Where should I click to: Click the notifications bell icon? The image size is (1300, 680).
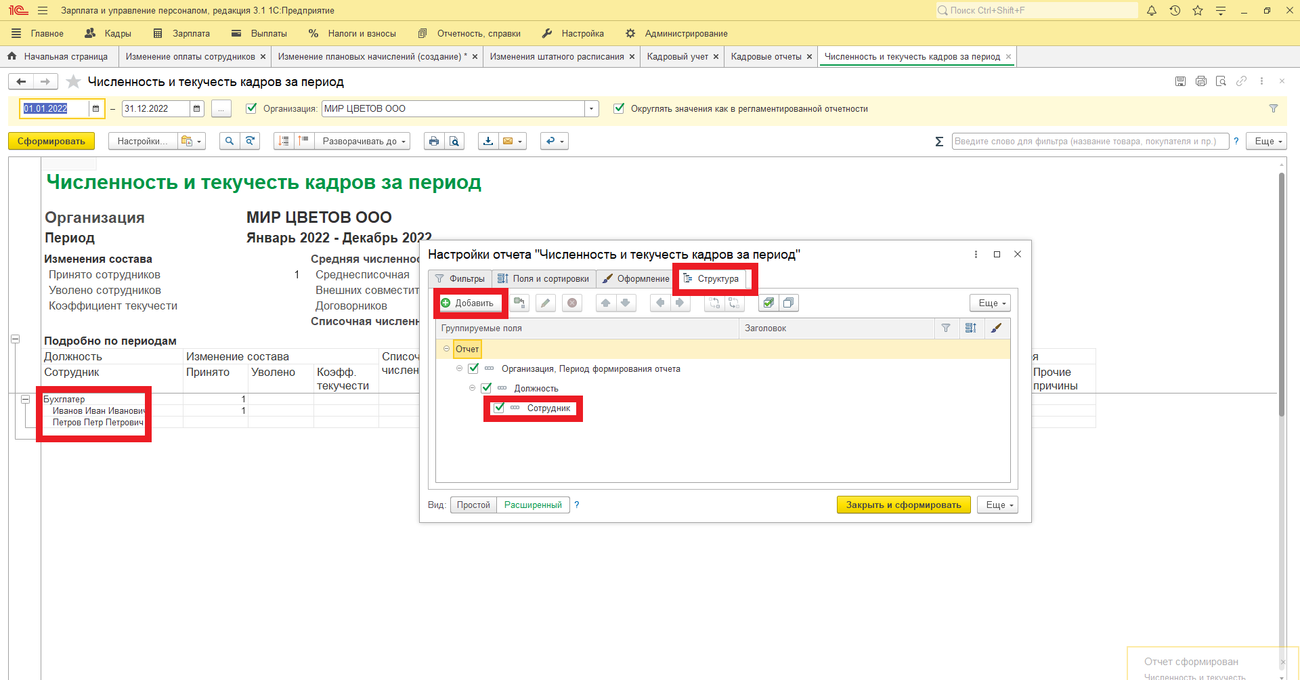tap(1151, 10)
